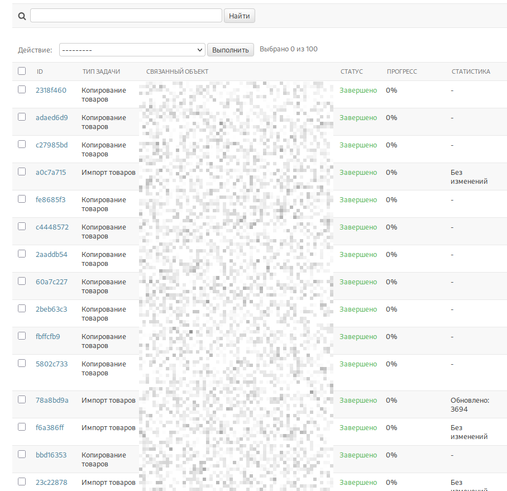Focus the search text field
Viewport: 507px width, 491px height.
(x=126, y=16)
